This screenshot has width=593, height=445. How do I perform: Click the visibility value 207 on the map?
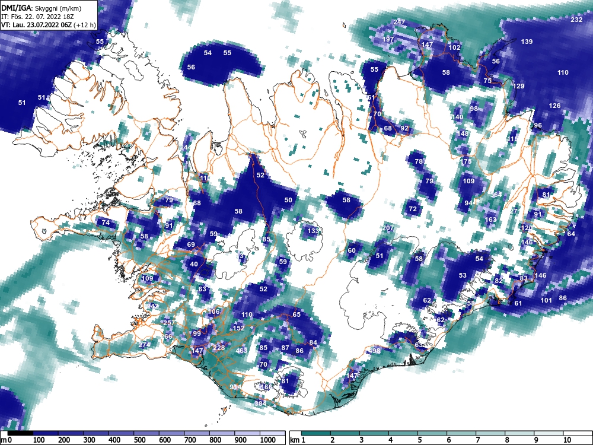[388, 228]
